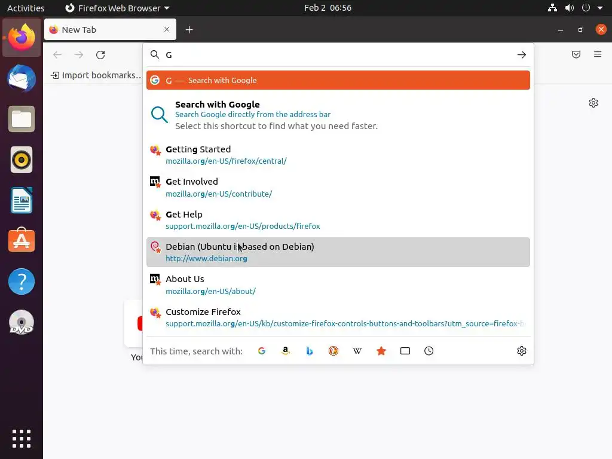Open Activities overview
612x459 pixels.
pos(26,8)
